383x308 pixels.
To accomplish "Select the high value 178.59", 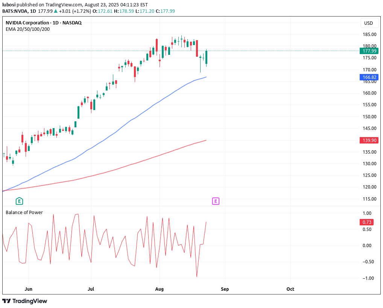I will tap(126, 11).
